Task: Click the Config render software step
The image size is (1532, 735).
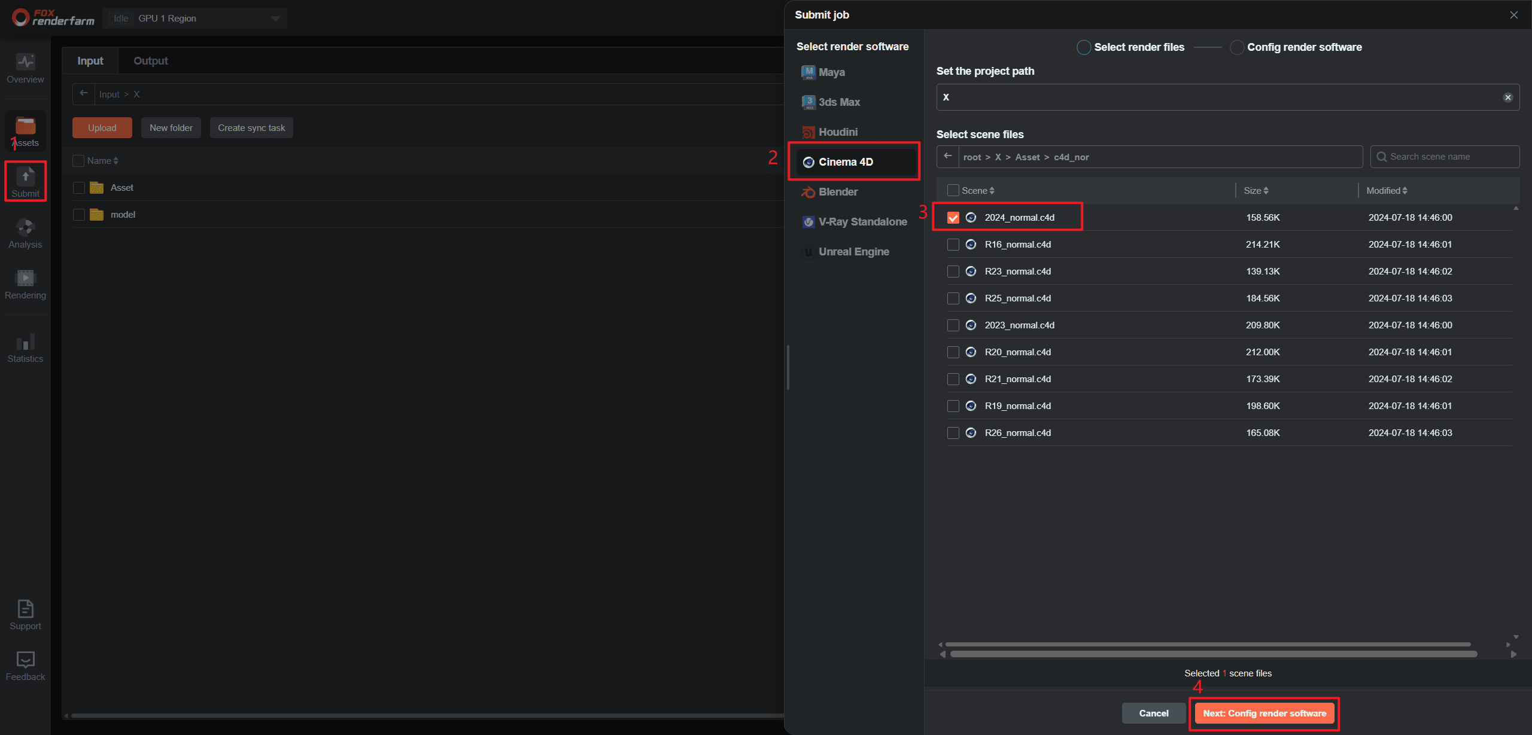Action: pos(1296,47)
